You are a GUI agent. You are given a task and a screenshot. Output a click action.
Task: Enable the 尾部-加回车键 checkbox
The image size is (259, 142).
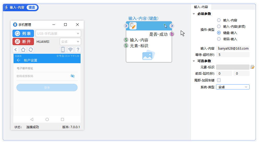[x=219, y=80]
